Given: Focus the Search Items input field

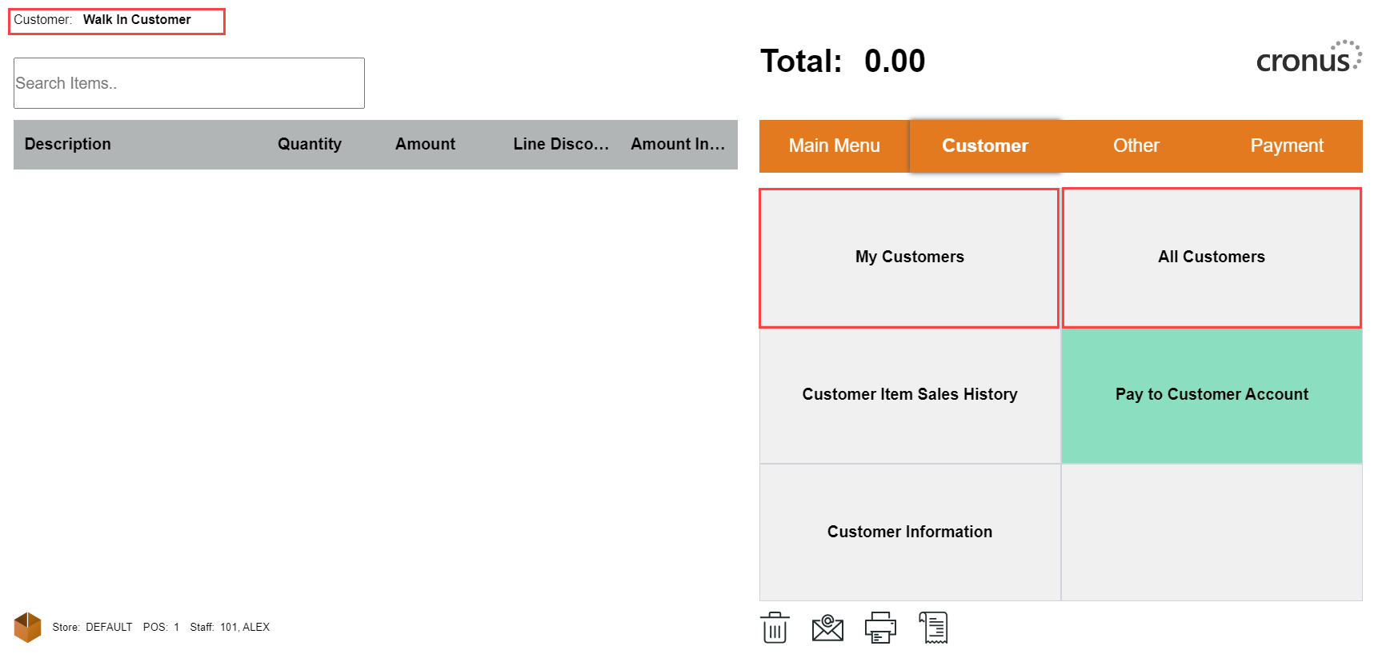Looking at the screenshot, I should (189, 83).
